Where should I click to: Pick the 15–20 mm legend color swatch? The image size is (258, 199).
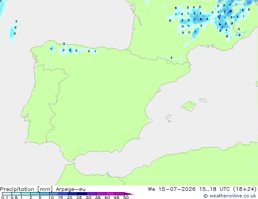63,194
